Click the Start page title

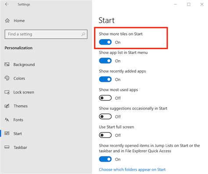107,20
